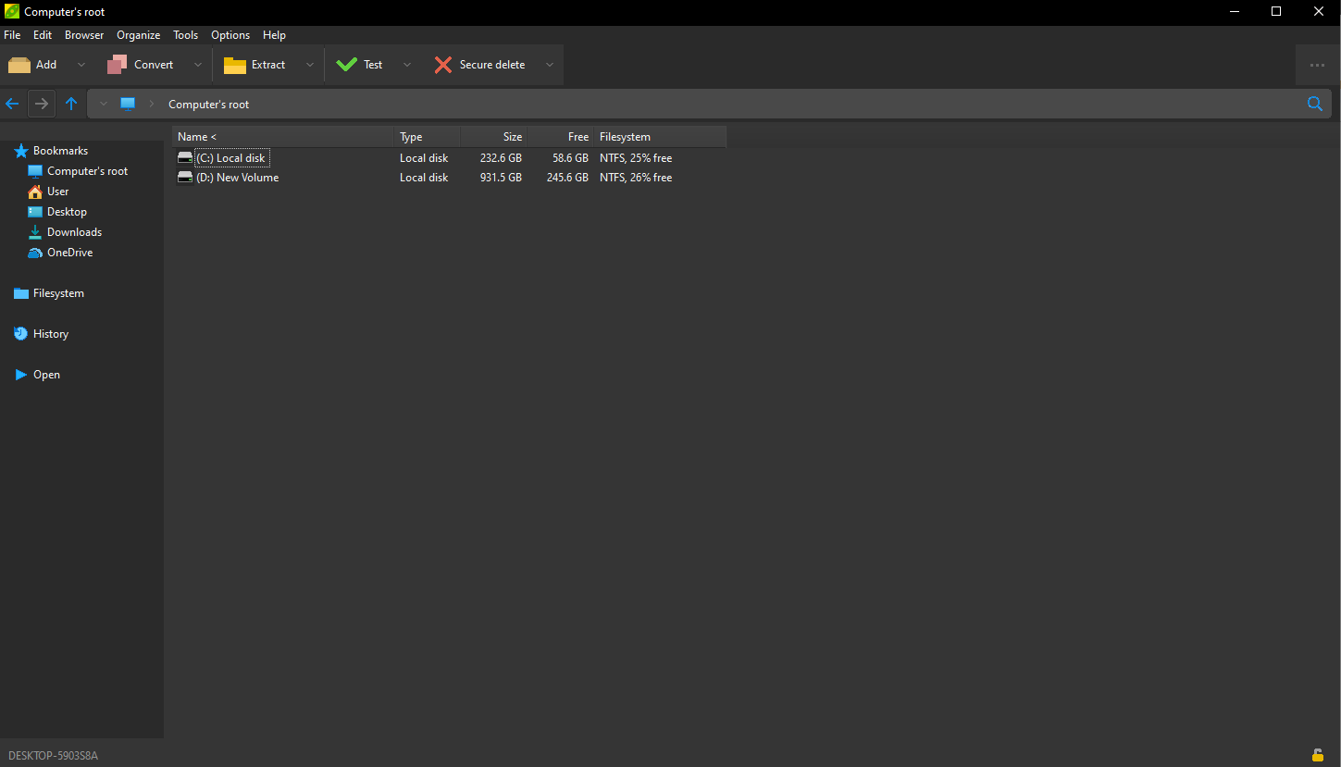Go up one level with up arrow
Image resolution: width=1341 pixels, height=767 pixels.
coord(71,105)
